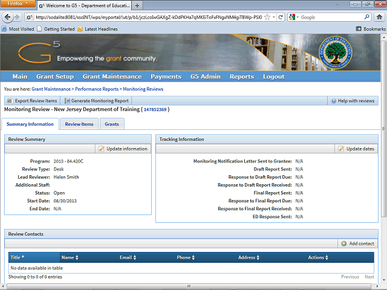Click the Previous pagination link
387x290 pixels.
coord(350,277)
